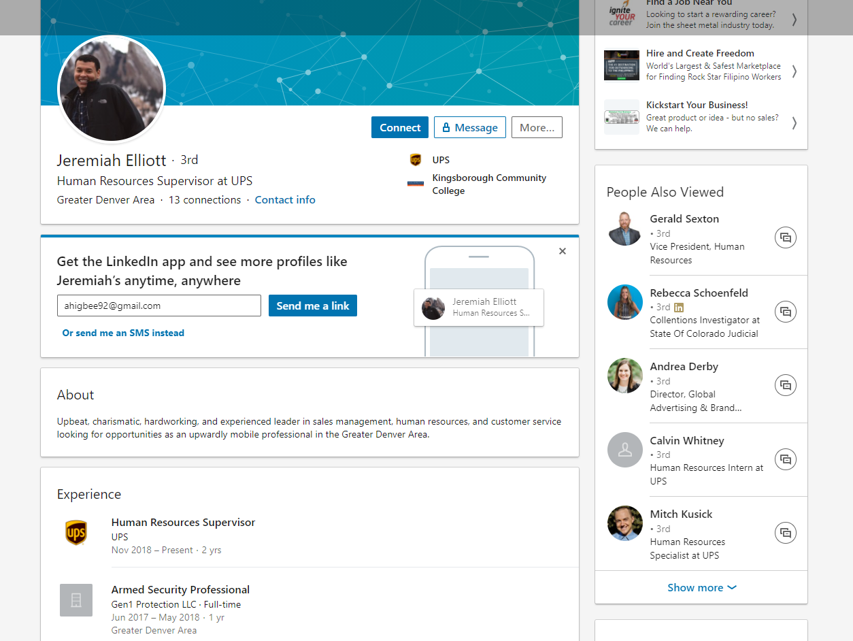Click the 'Nov 2018 – Present · 2 yrs' date text
The image size is (853, 641).
click(x=167, y=550)
